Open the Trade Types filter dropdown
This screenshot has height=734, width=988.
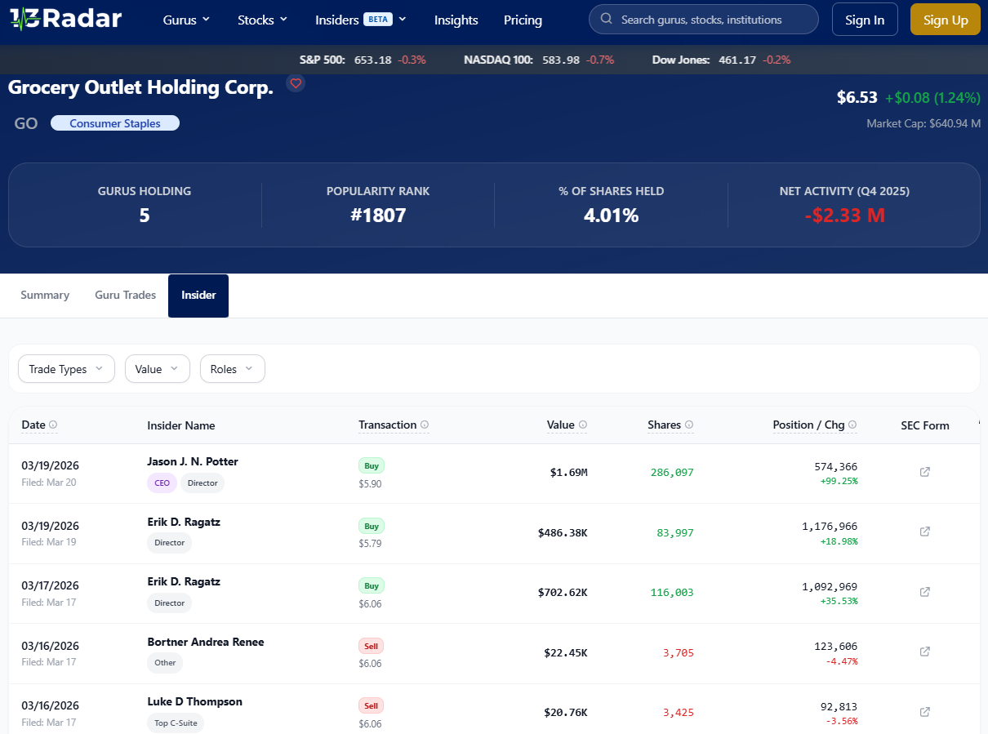[67, 369]
